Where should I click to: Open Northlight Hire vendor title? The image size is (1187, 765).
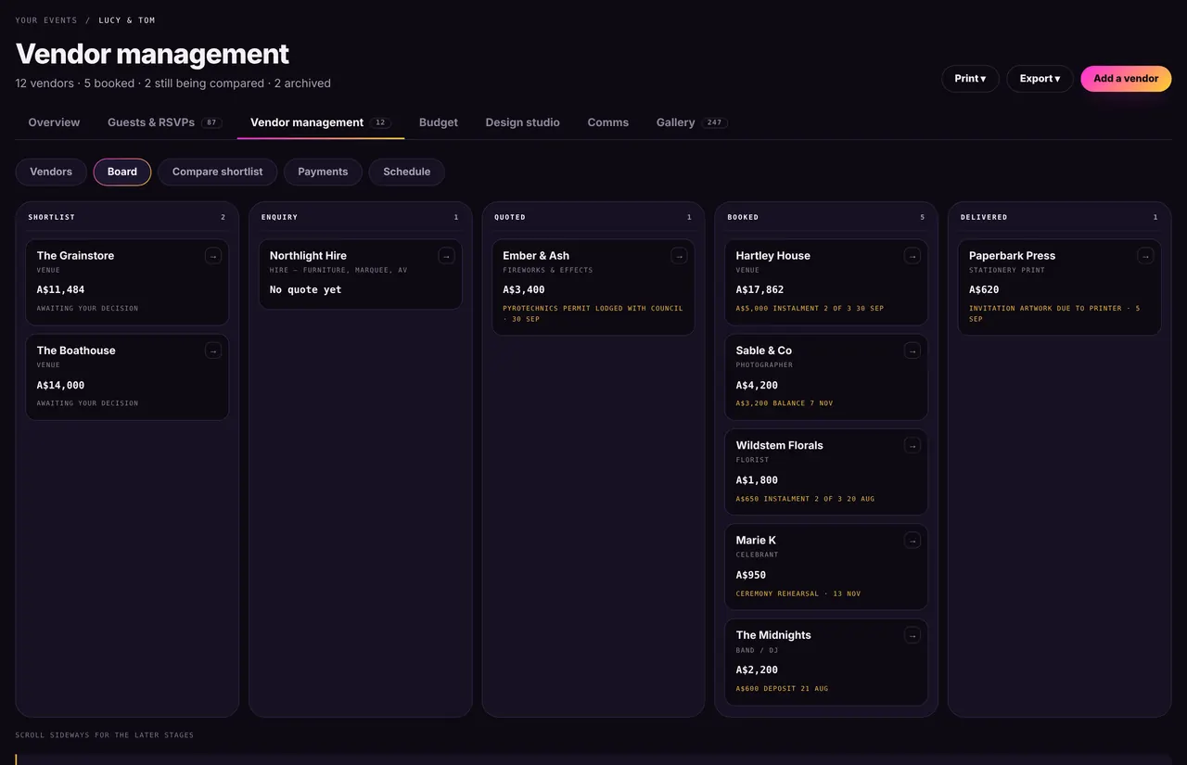click(308, 256)
